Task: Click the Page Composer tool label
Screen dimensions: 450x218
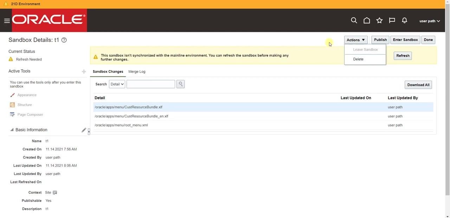Action: (30, 115)
